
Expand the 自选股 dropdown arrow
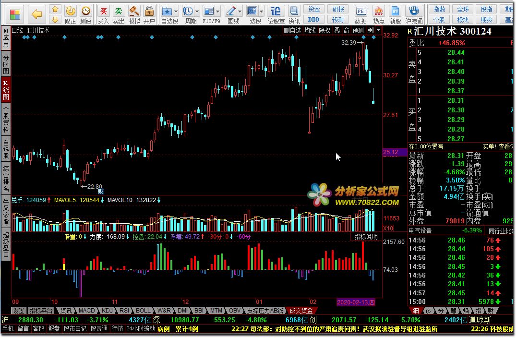(176, 12)
